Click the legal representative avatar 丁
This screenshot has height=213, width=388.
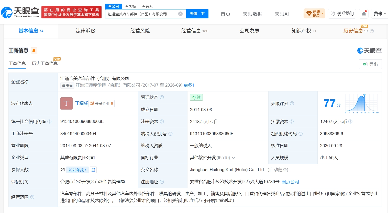tap(66, 103)
